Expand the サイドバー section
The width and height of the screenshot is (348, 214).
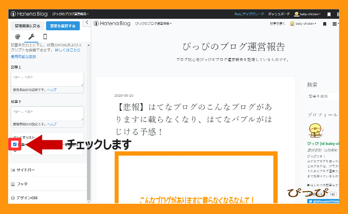pyautogui.click(x=47, y=170)
